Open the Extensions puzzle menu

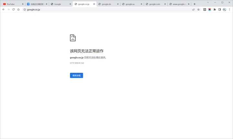pos(215,9)
